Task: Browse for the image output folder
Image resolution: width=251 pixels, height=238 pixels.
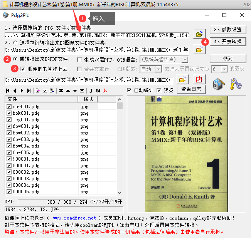Action: [x=199, y=49]
